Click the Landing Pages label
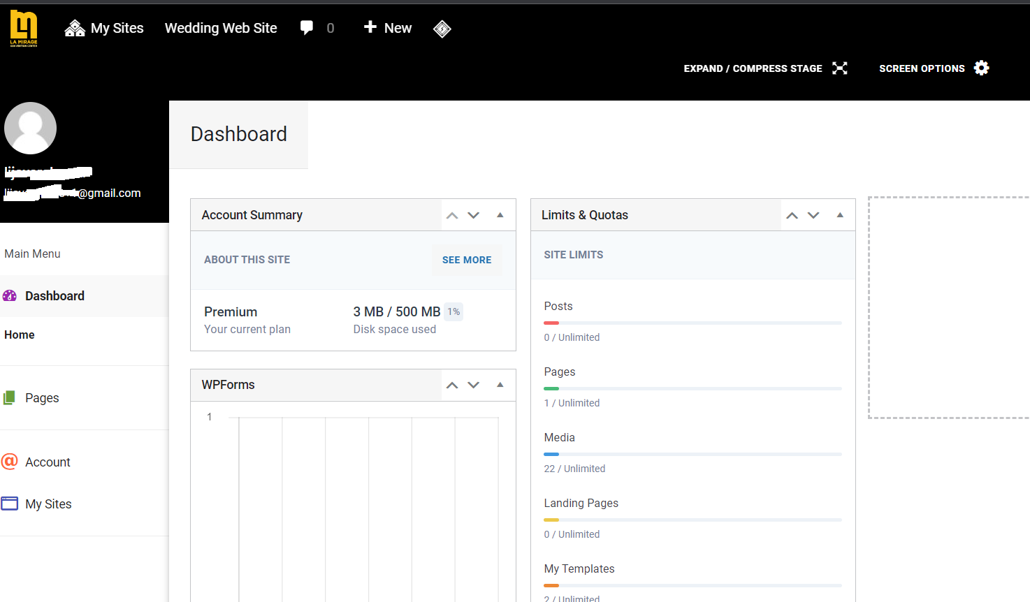Image resolution: width=1030 pixels, height=602 pixels. click(581, 503)
